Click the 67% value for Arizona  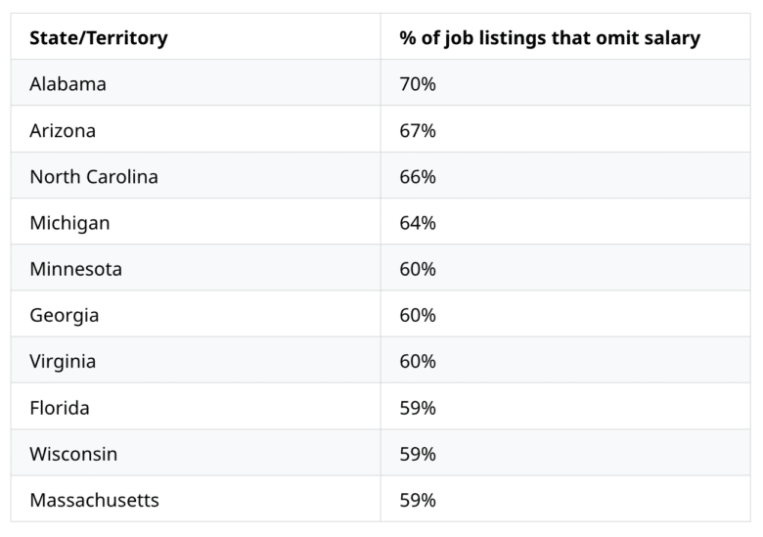418,130
